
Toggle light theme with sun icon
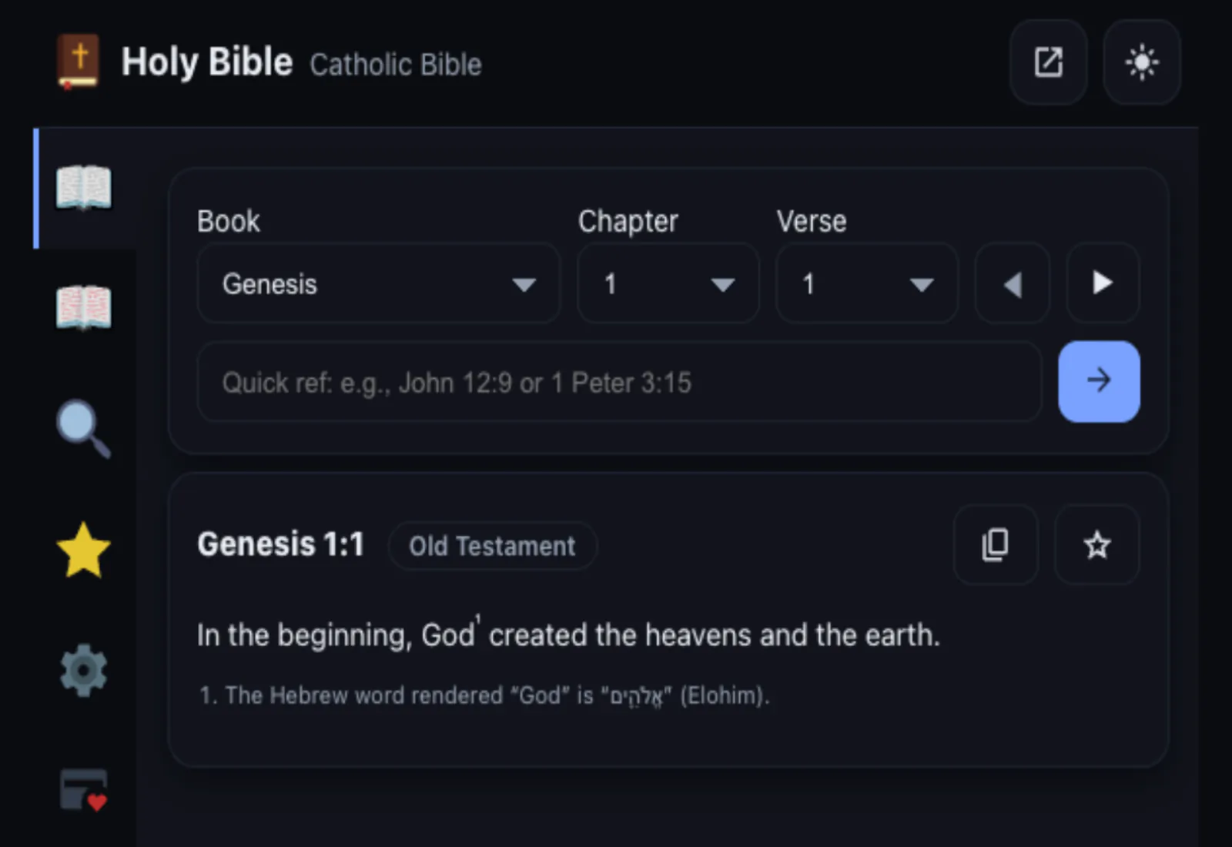point(1142,62)
